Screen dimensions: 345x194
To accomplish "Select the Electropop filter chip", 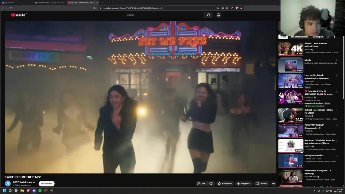I will coord(318,37).
